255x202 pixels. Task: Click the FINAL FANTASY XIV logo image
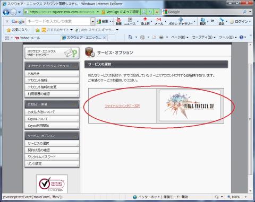point(190,106)
